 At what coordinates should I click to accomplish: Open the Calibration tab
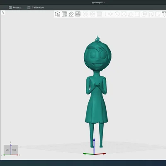point(36,7)
